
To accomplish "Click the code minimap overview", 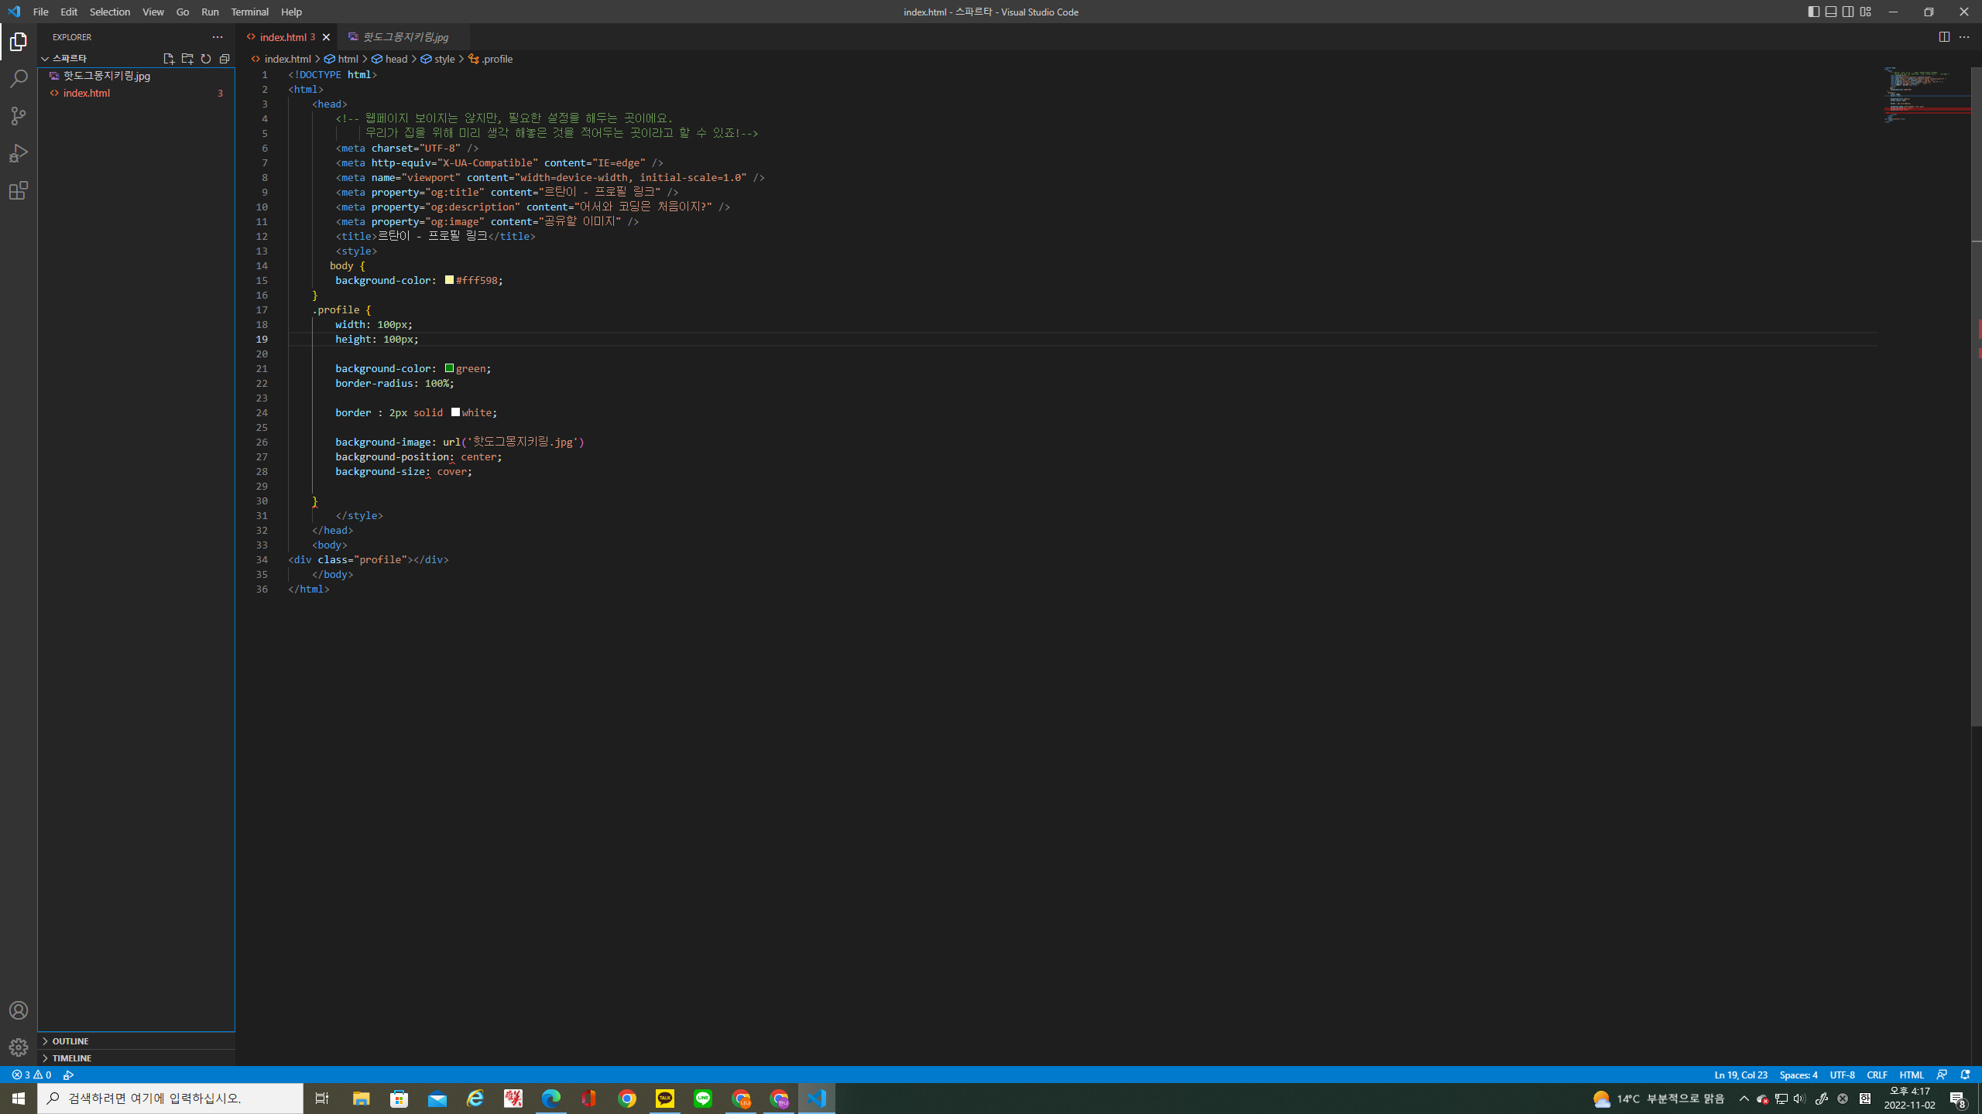I will [1927, 95].
